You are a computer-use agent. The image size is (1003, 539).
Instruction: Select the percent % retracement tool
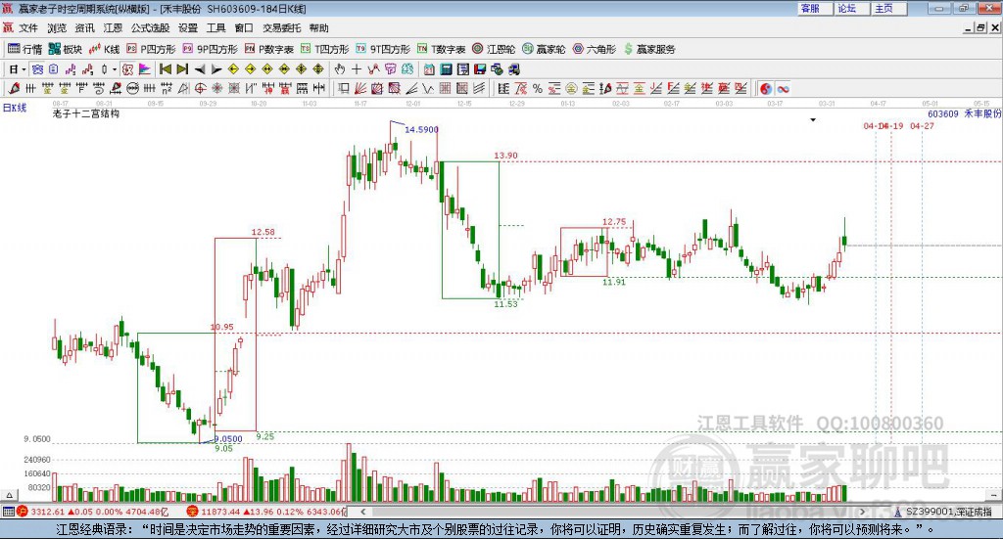[538, 89]
